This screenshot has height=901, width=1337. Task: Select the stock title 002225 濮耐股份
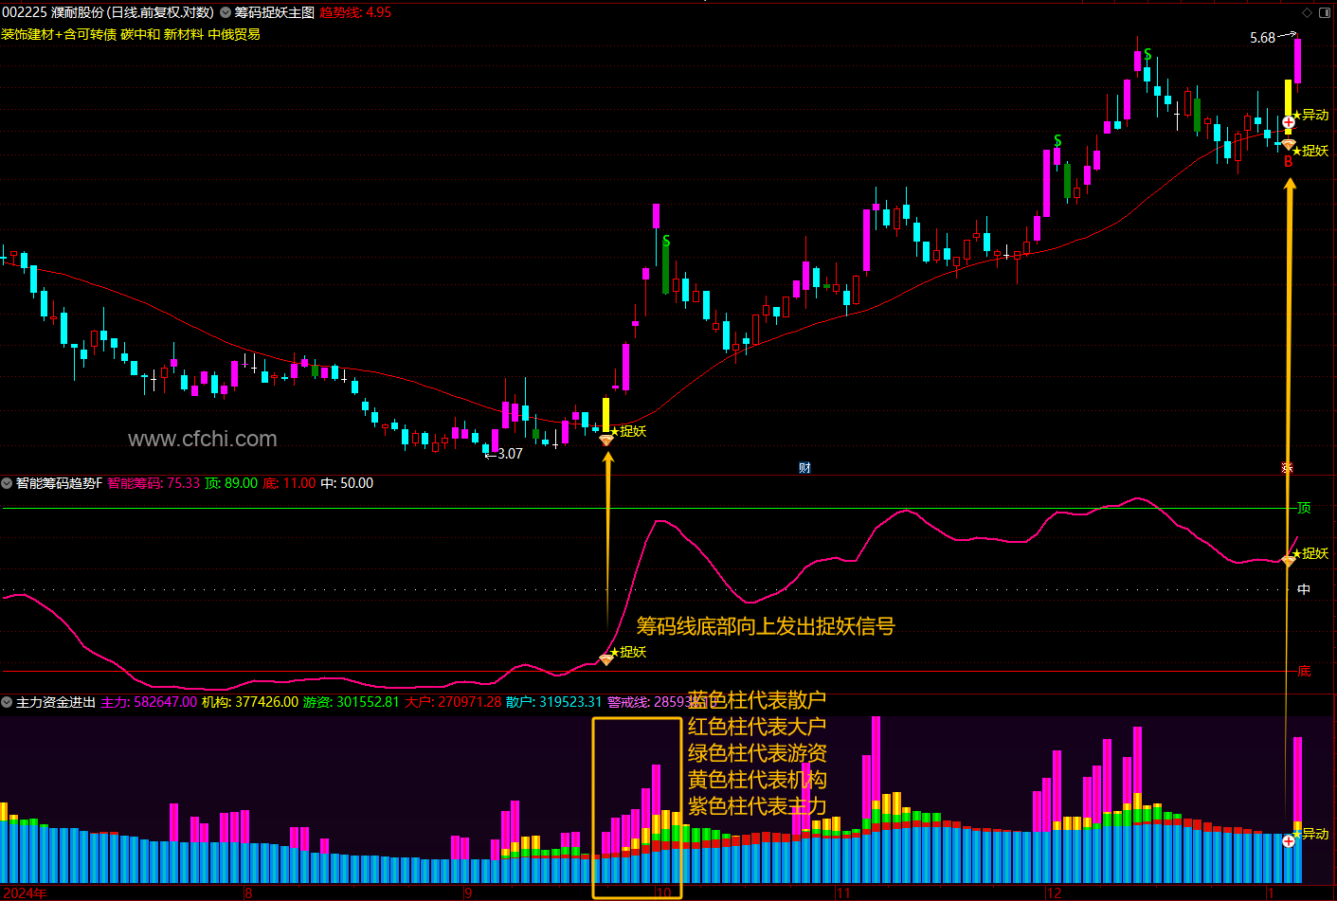(x=53, y=12)
